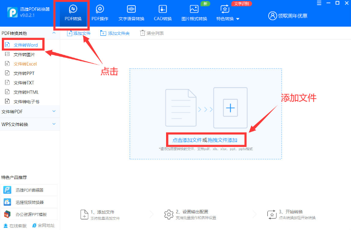The height and width of the screenshot is (230, 351).
Task: Click the plus icon in drop area
Action: (230, 108)
